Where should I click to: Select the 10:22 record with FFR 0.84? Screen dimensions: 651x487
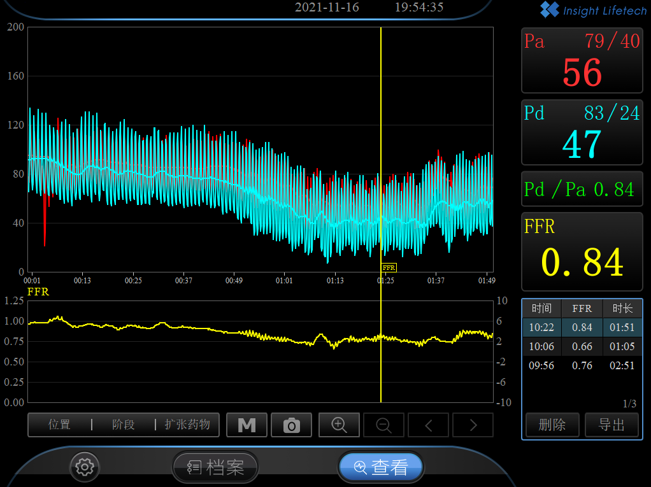tap(581, 328)
